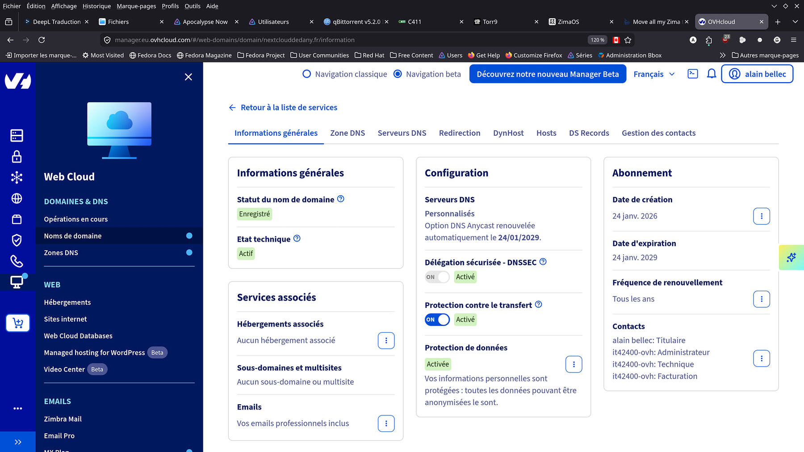
Task: Show more bookmarks with the double chevron
Action: (x=723, y=55)
